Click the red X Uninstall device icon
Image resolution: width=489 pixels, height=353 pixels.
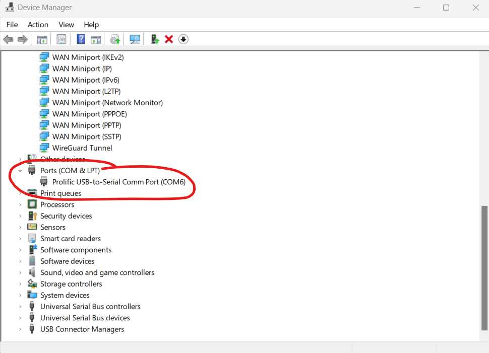tap(169, 39)
